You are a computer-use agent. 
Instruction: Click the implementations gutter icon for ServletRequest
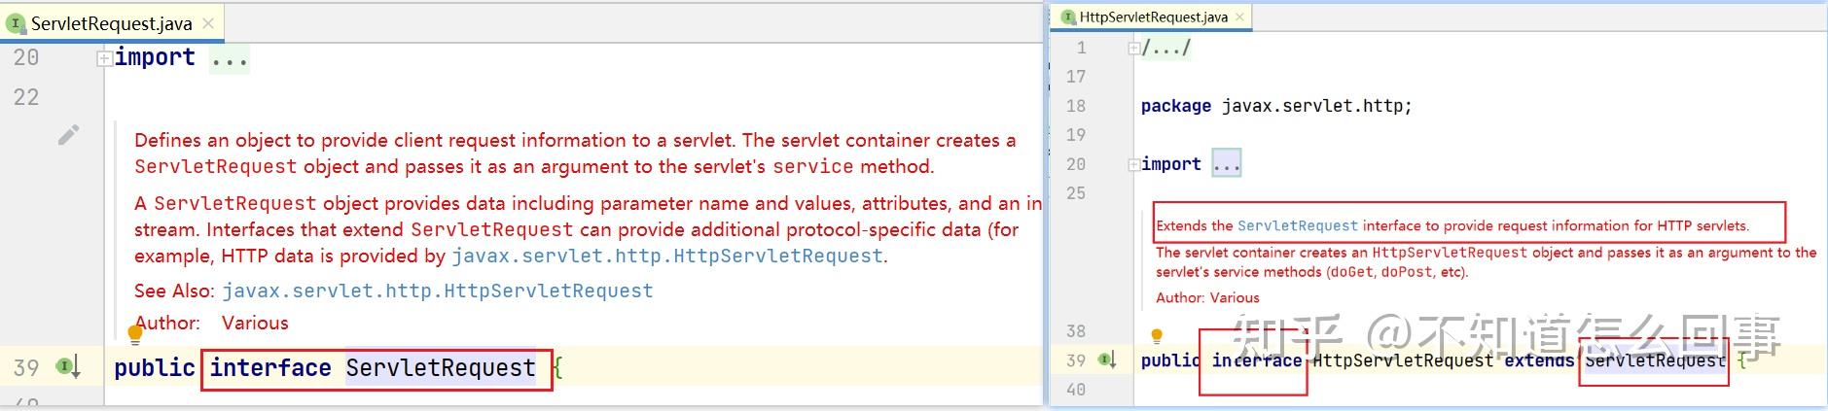click(x=68, y=367)
